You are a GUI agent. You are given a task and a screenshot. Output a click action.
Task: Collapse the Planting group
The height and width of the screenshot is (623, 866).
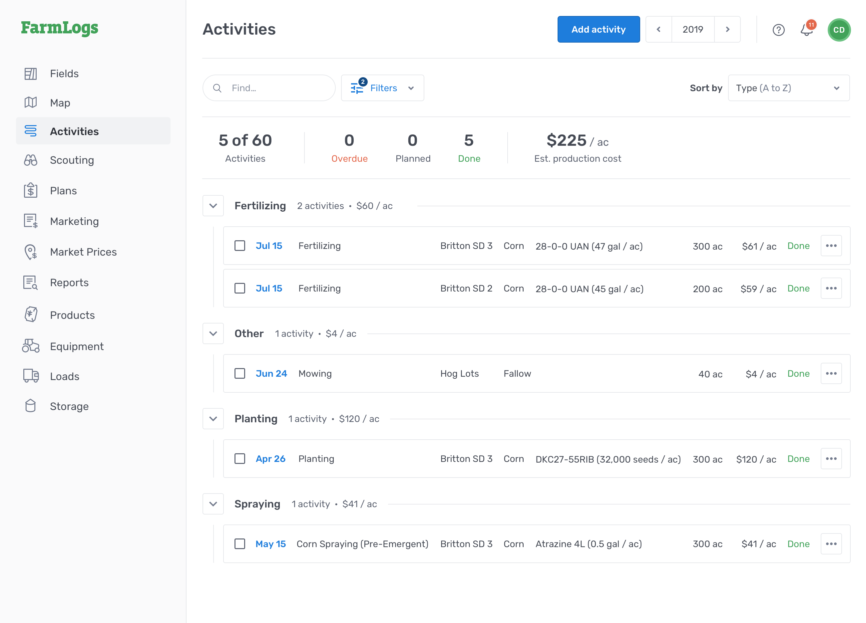point(213,419)
